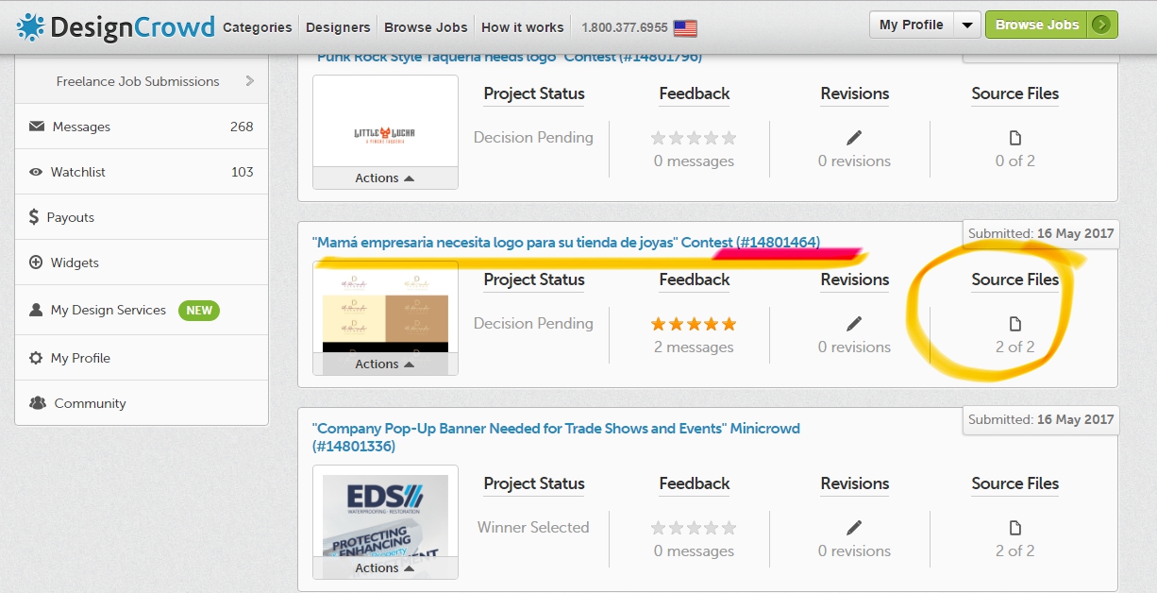Open Widgets in the sidebar
The height and width of the screenshot is (593, 1157).
142,263
